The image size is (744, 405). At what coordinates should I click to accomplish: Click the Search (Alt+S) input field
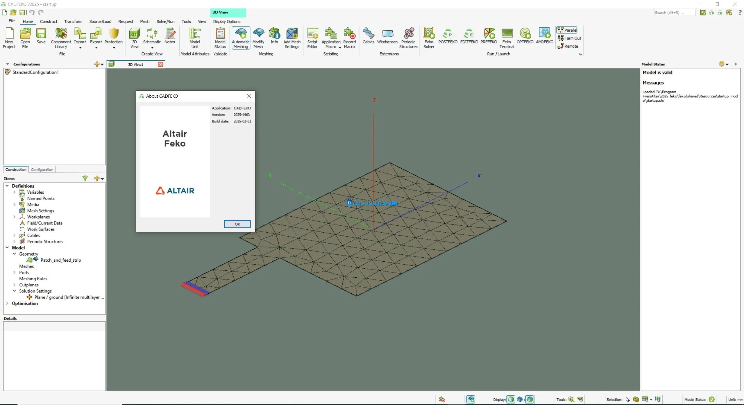coord(675,13)
